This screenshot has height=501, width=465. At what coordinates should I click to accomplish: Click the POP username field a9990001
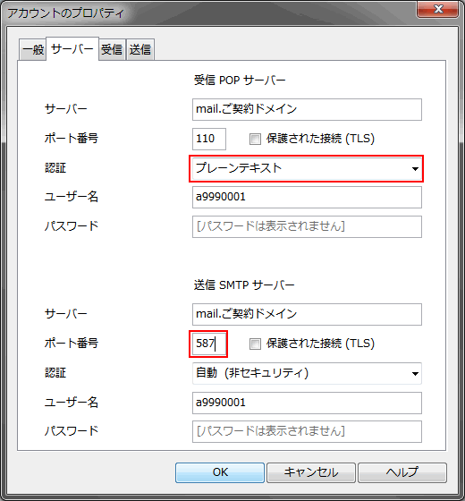(307, 197)
